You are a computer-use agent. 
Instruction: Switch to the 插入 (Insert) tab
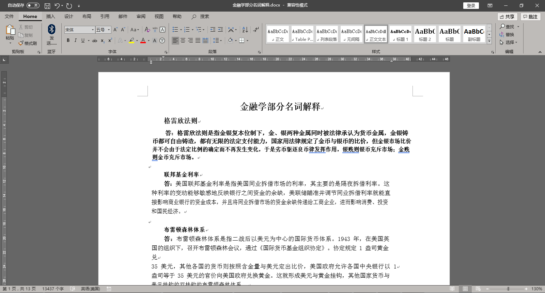(50, 16)
